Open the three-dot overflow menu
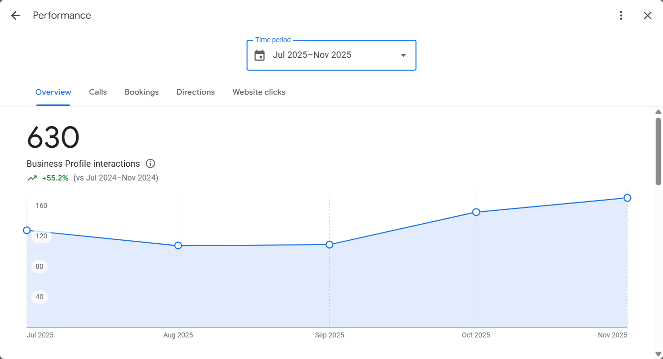 pyautogui.click(x=621, y=15)
